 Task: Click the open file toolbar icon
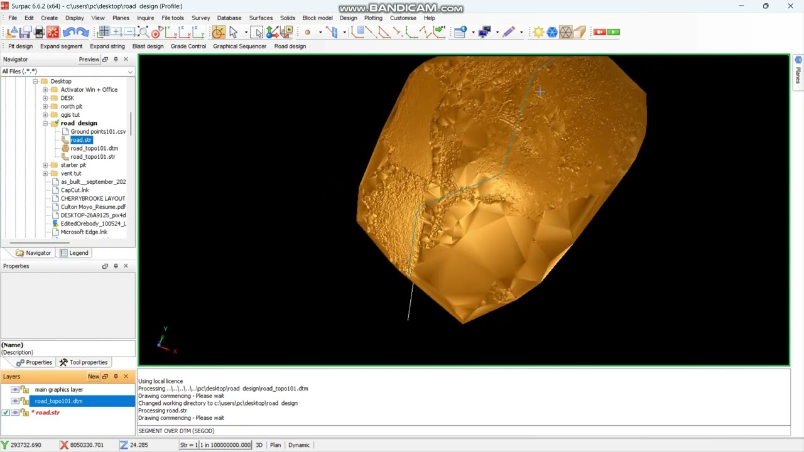click(12, 32)
